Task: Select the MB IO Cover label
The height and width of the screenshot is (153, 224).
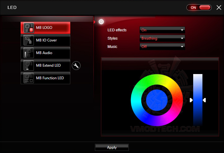Action: tap(47, 40)
